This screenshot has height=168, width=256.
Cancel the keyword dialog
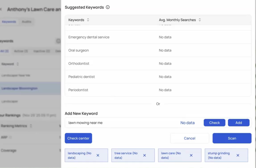pos(189,138)
